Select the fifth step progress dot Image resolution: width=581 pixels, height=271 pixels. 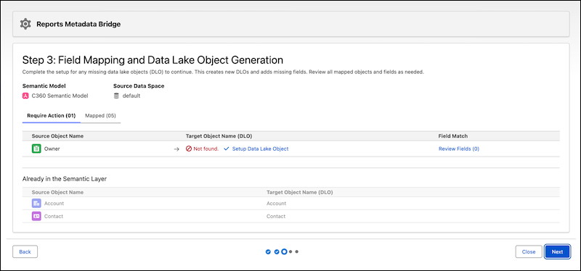[297, 251]
